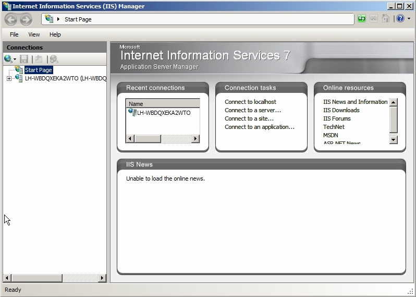Click the Name column header in Recent connections
Viewport: 416px width, 297px height.
pos(163,103)
